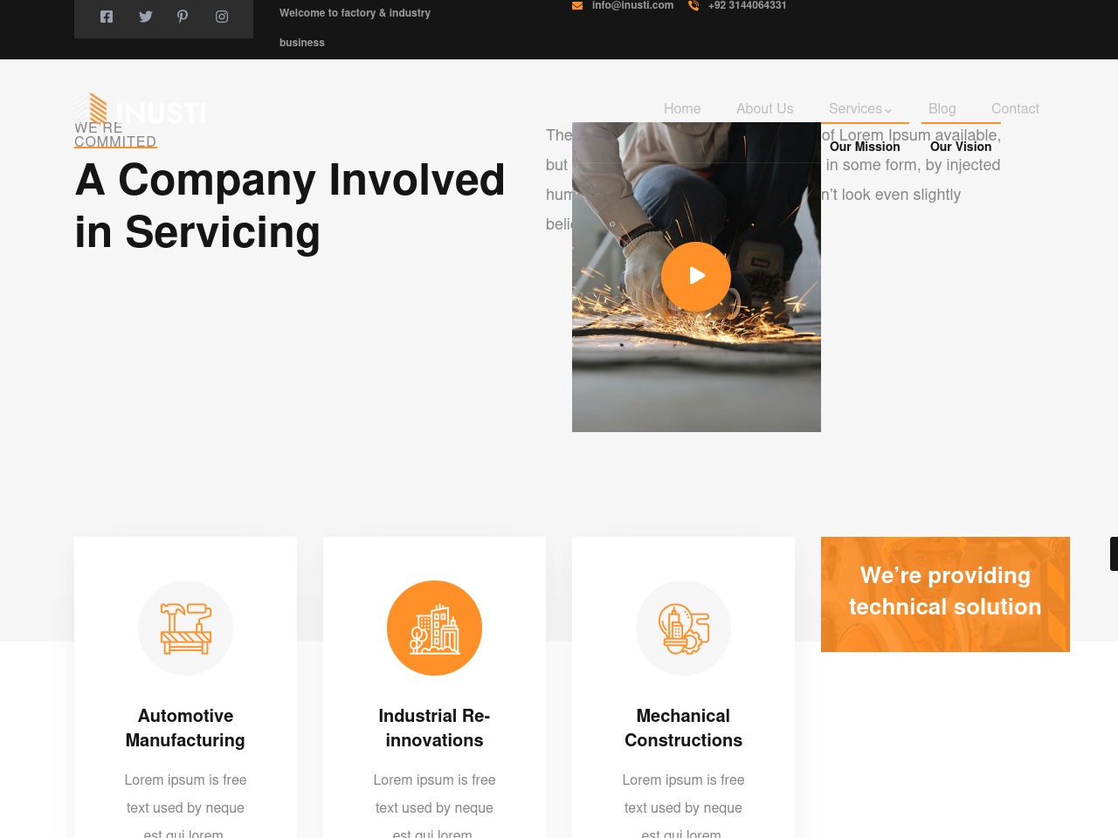The height and width of the screenshot is (838, 1118).
Task: Click the 'A Company Involved in Servicing' heading
Action: [x=290, y=206]
